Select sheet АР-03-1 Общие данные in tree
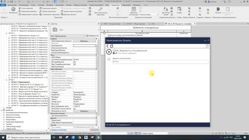This screenshot has width=249, height=140. 25,35
